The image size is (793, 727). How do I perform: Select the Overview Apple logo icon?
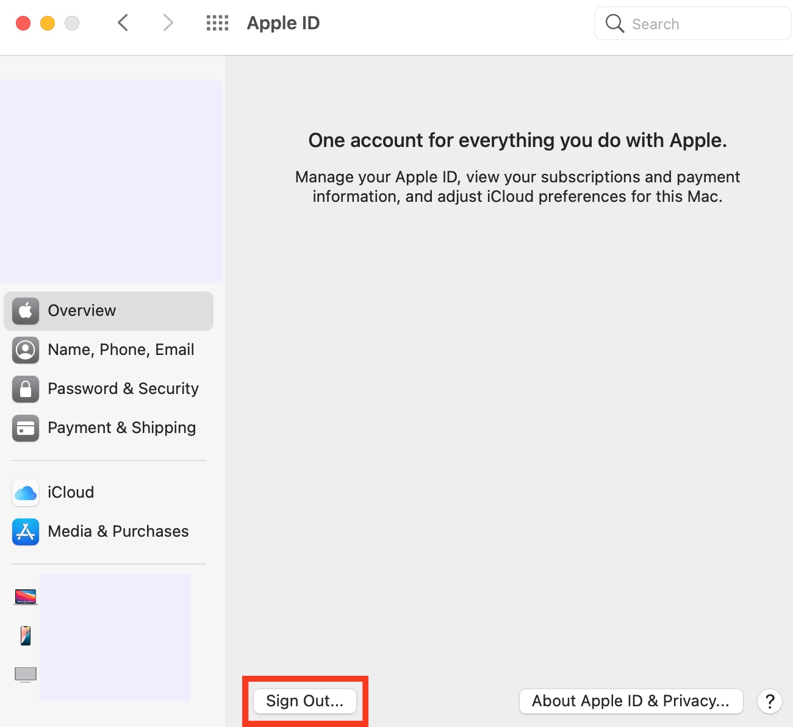pos(25,310)
